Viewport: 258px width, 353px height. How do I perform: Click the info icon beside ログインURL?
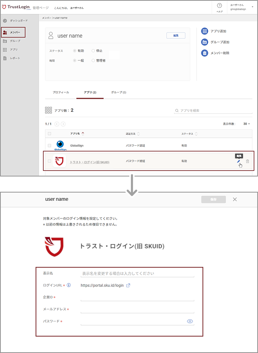tap(69, 285)
